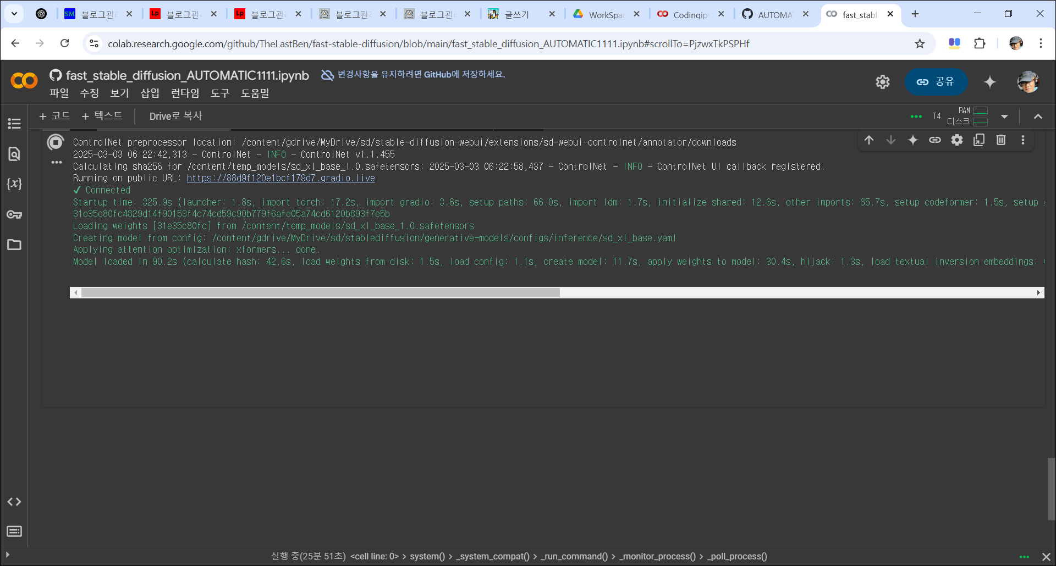
Task: Open the variables {x} panel
Action: pos(14,184)
